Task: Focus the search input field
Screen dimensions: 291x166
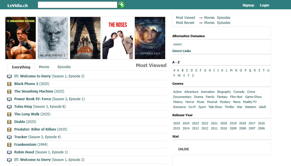Action: coord(77,5)
